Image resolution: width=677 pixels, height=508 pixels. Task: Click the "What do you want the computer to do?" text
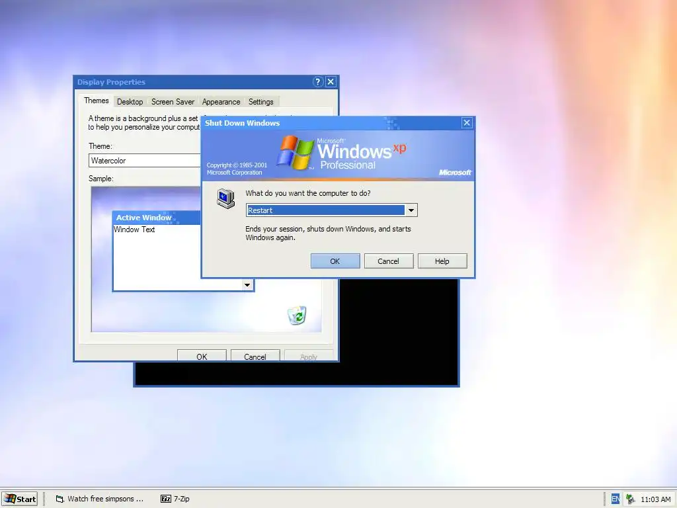[308, 193]
